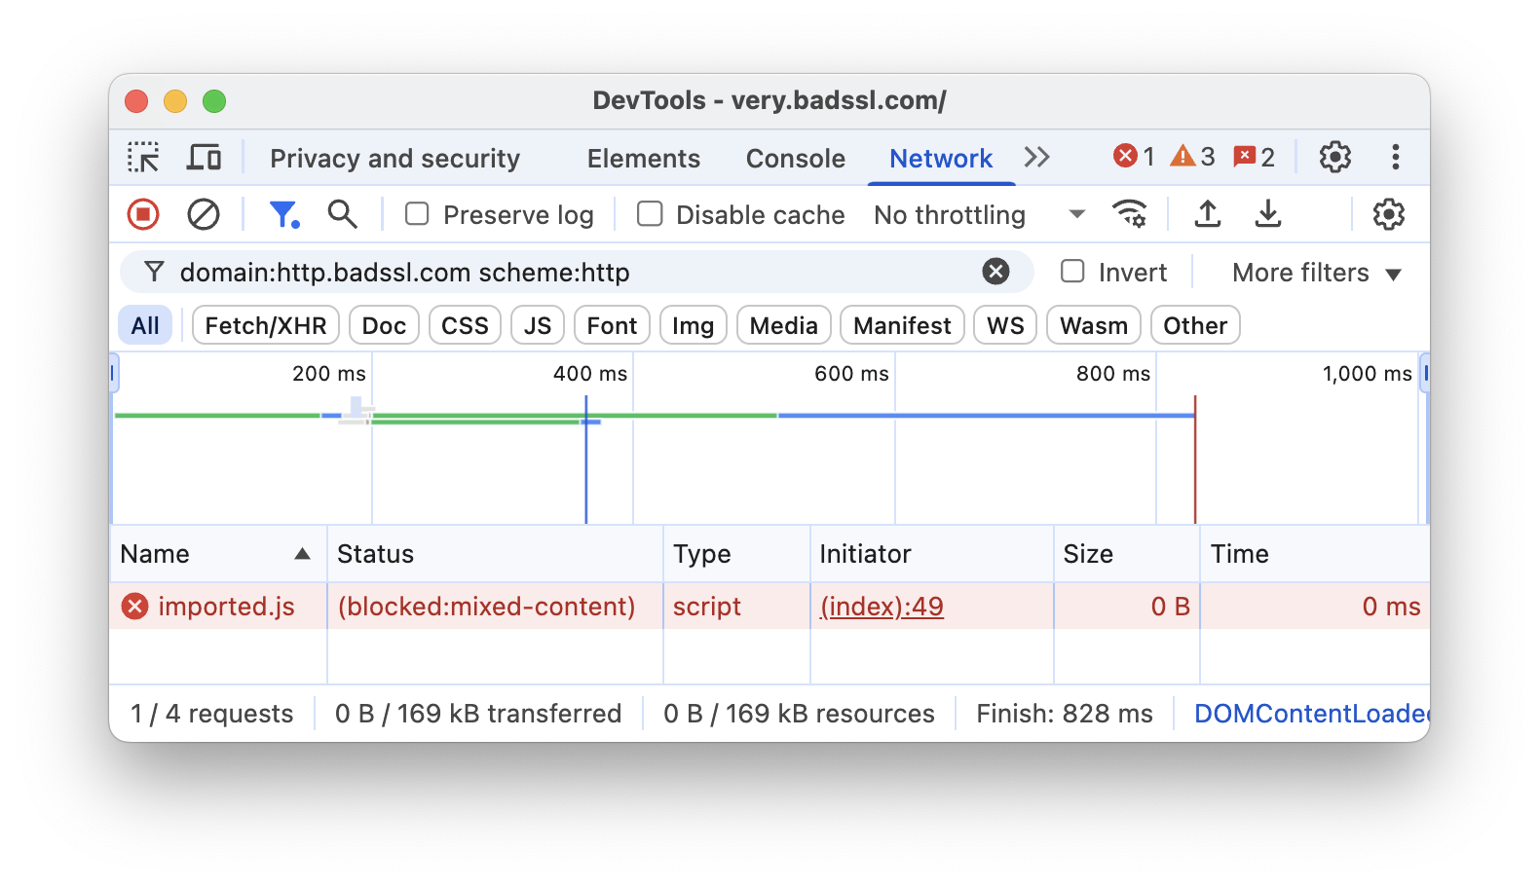Open the No throttling dropdown

[x=976, y=214]
